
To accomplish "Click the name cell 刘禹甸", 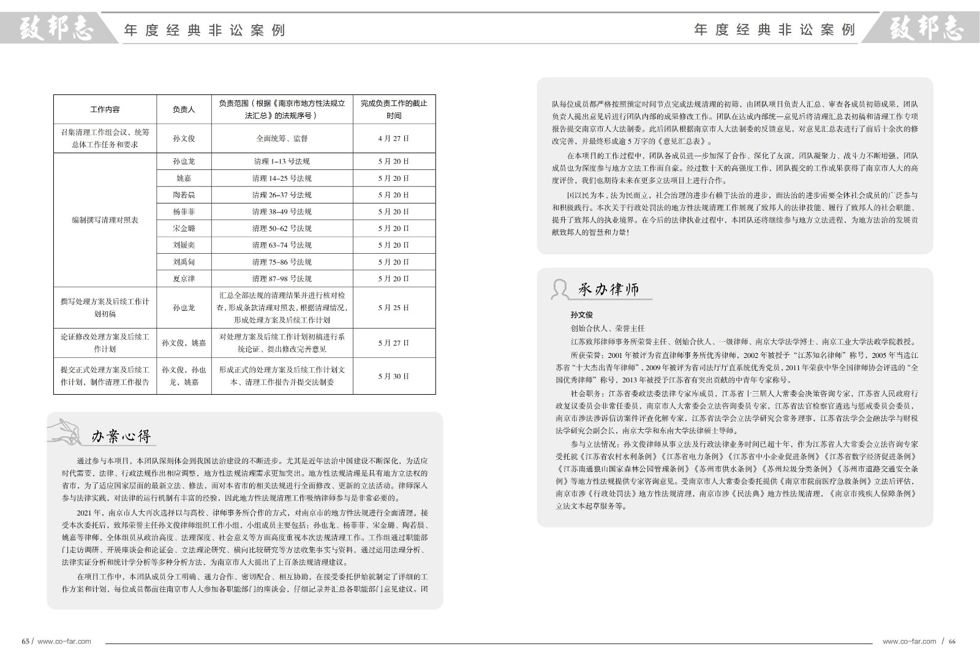I will click(184, 262).
